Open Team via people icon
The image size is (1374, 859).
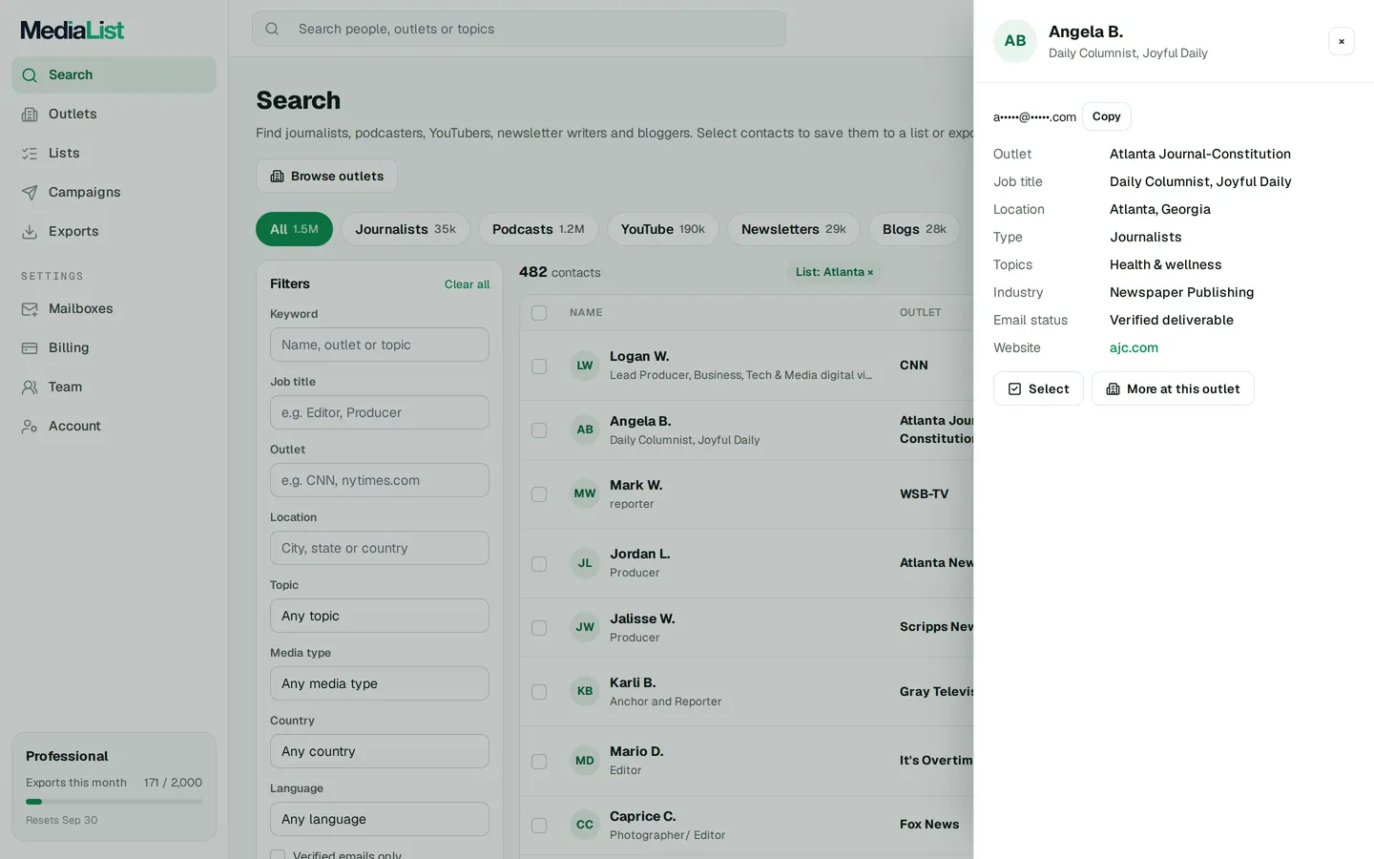click(x=30, y=387)
